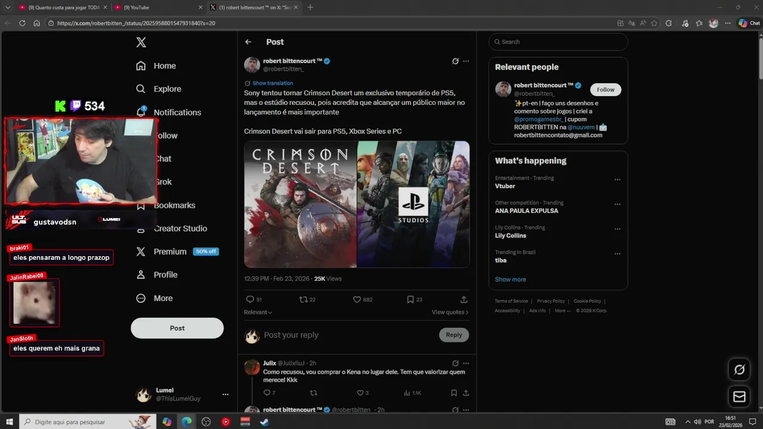Screen dimensions: 763x429
Task: Click repost icon with 22 reposts
Action: pos(307,300)
